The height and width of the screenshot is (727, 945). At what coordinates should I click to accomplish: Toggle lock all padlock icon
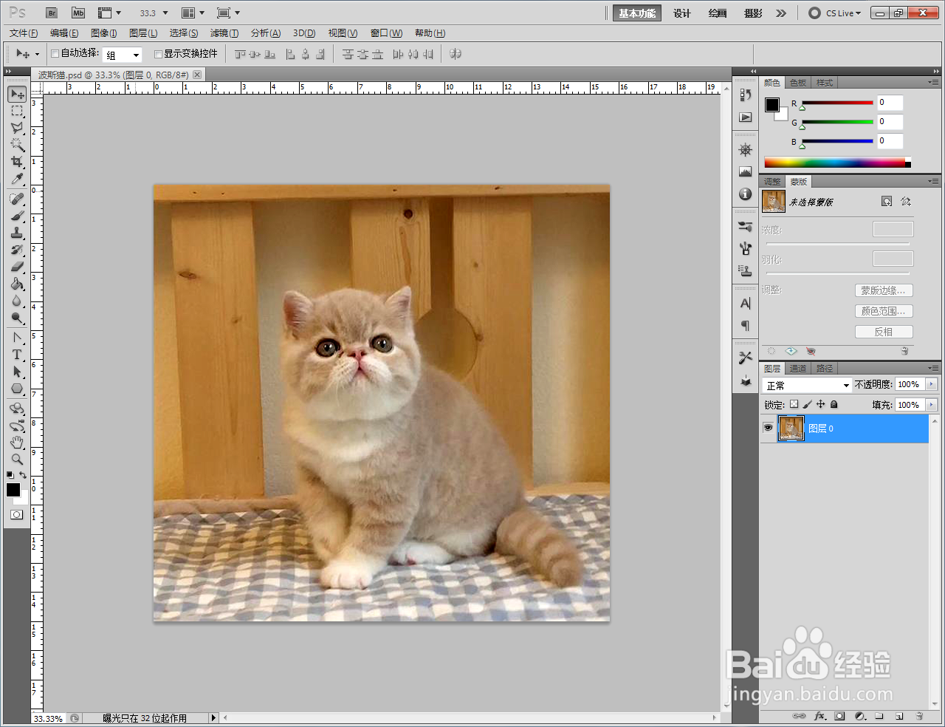(x=834, y=404)
